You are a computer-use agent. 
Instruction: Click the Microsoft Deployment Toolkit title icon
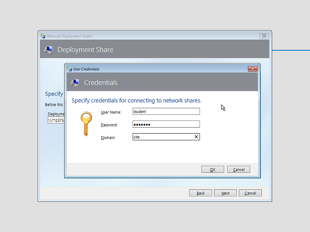pos(43,36)
